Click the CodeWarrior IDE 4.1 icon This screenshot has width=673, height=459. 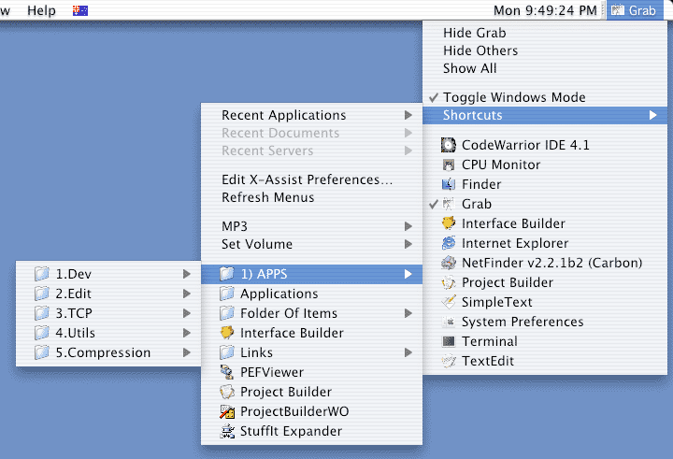[x=447, y=145]
